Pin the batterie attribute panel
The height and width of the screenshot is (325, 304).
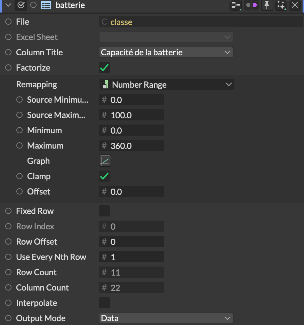(267, 5)
